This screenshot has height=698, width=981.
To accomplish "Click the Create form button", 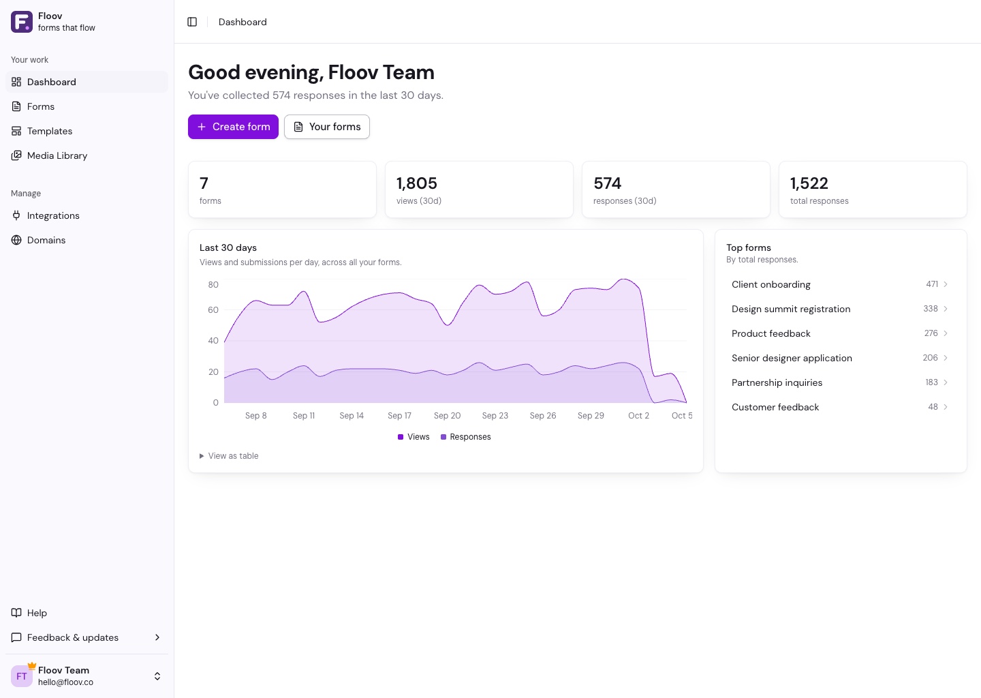I will 233,127.
